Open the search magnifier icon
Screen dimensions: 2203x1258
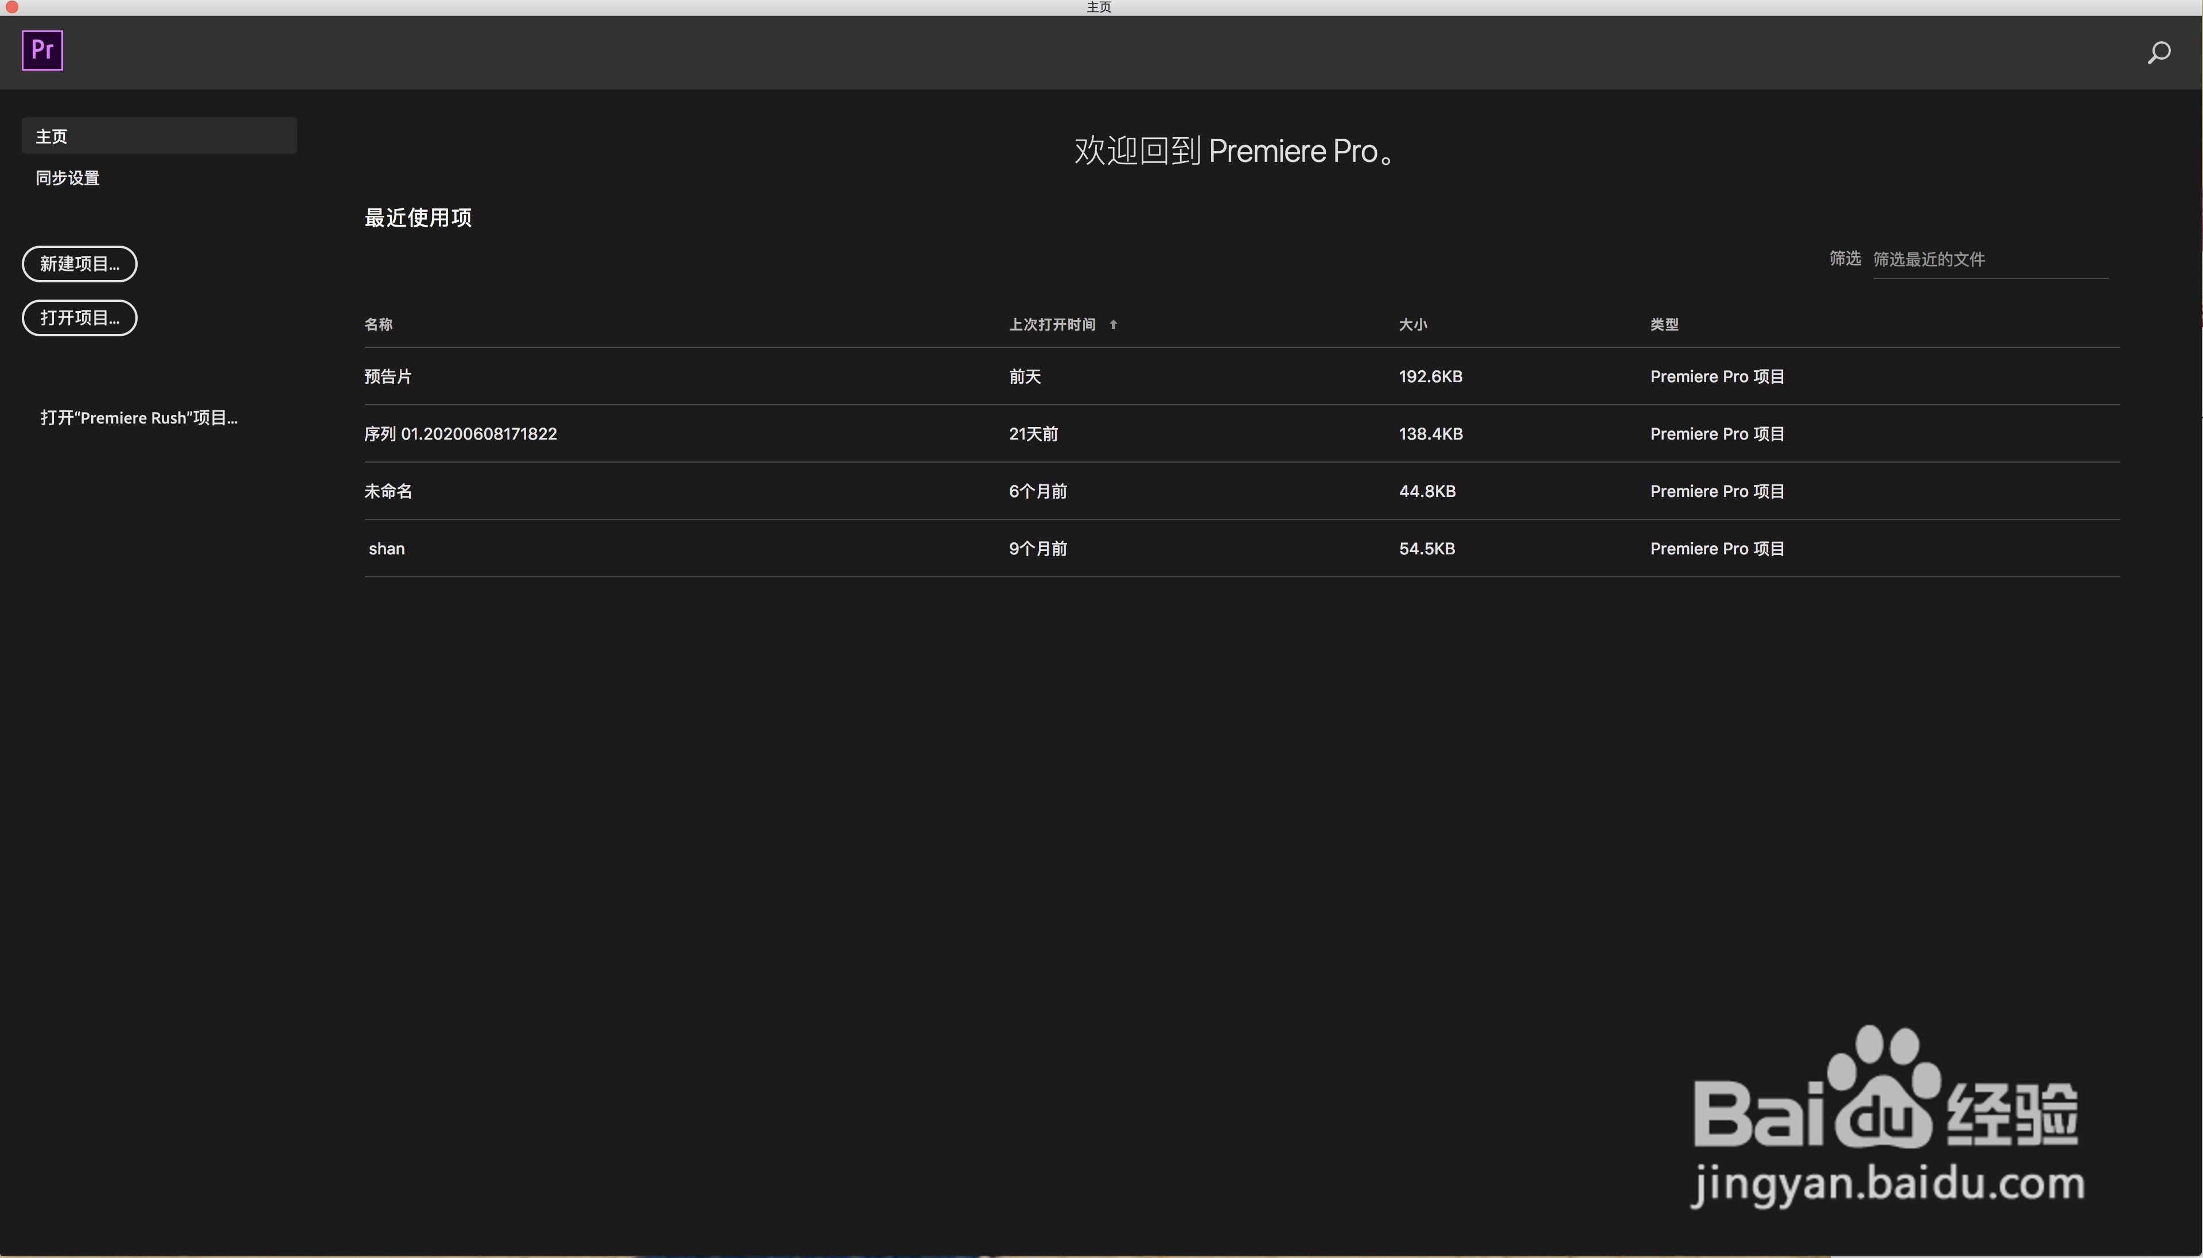pos(2158,53)
